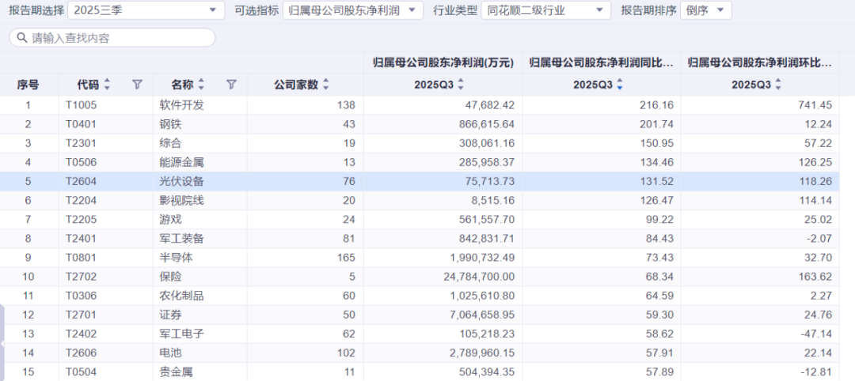Viewport: 855px width, 381px height.
Task: Open 行业类型 dropdown 同花顺二级行业
Action: [x=545, y=9]
